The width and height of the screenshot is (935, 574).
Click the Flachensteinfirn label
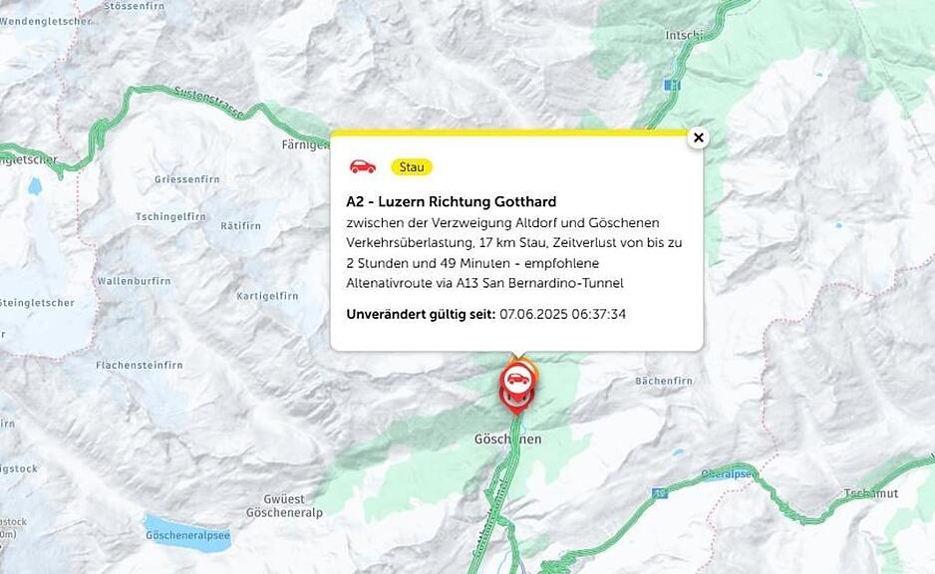pos(140,365)
